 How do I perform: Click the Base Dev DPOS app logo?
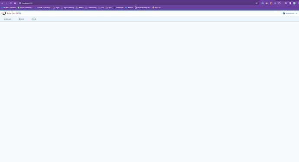click(4, 13)
